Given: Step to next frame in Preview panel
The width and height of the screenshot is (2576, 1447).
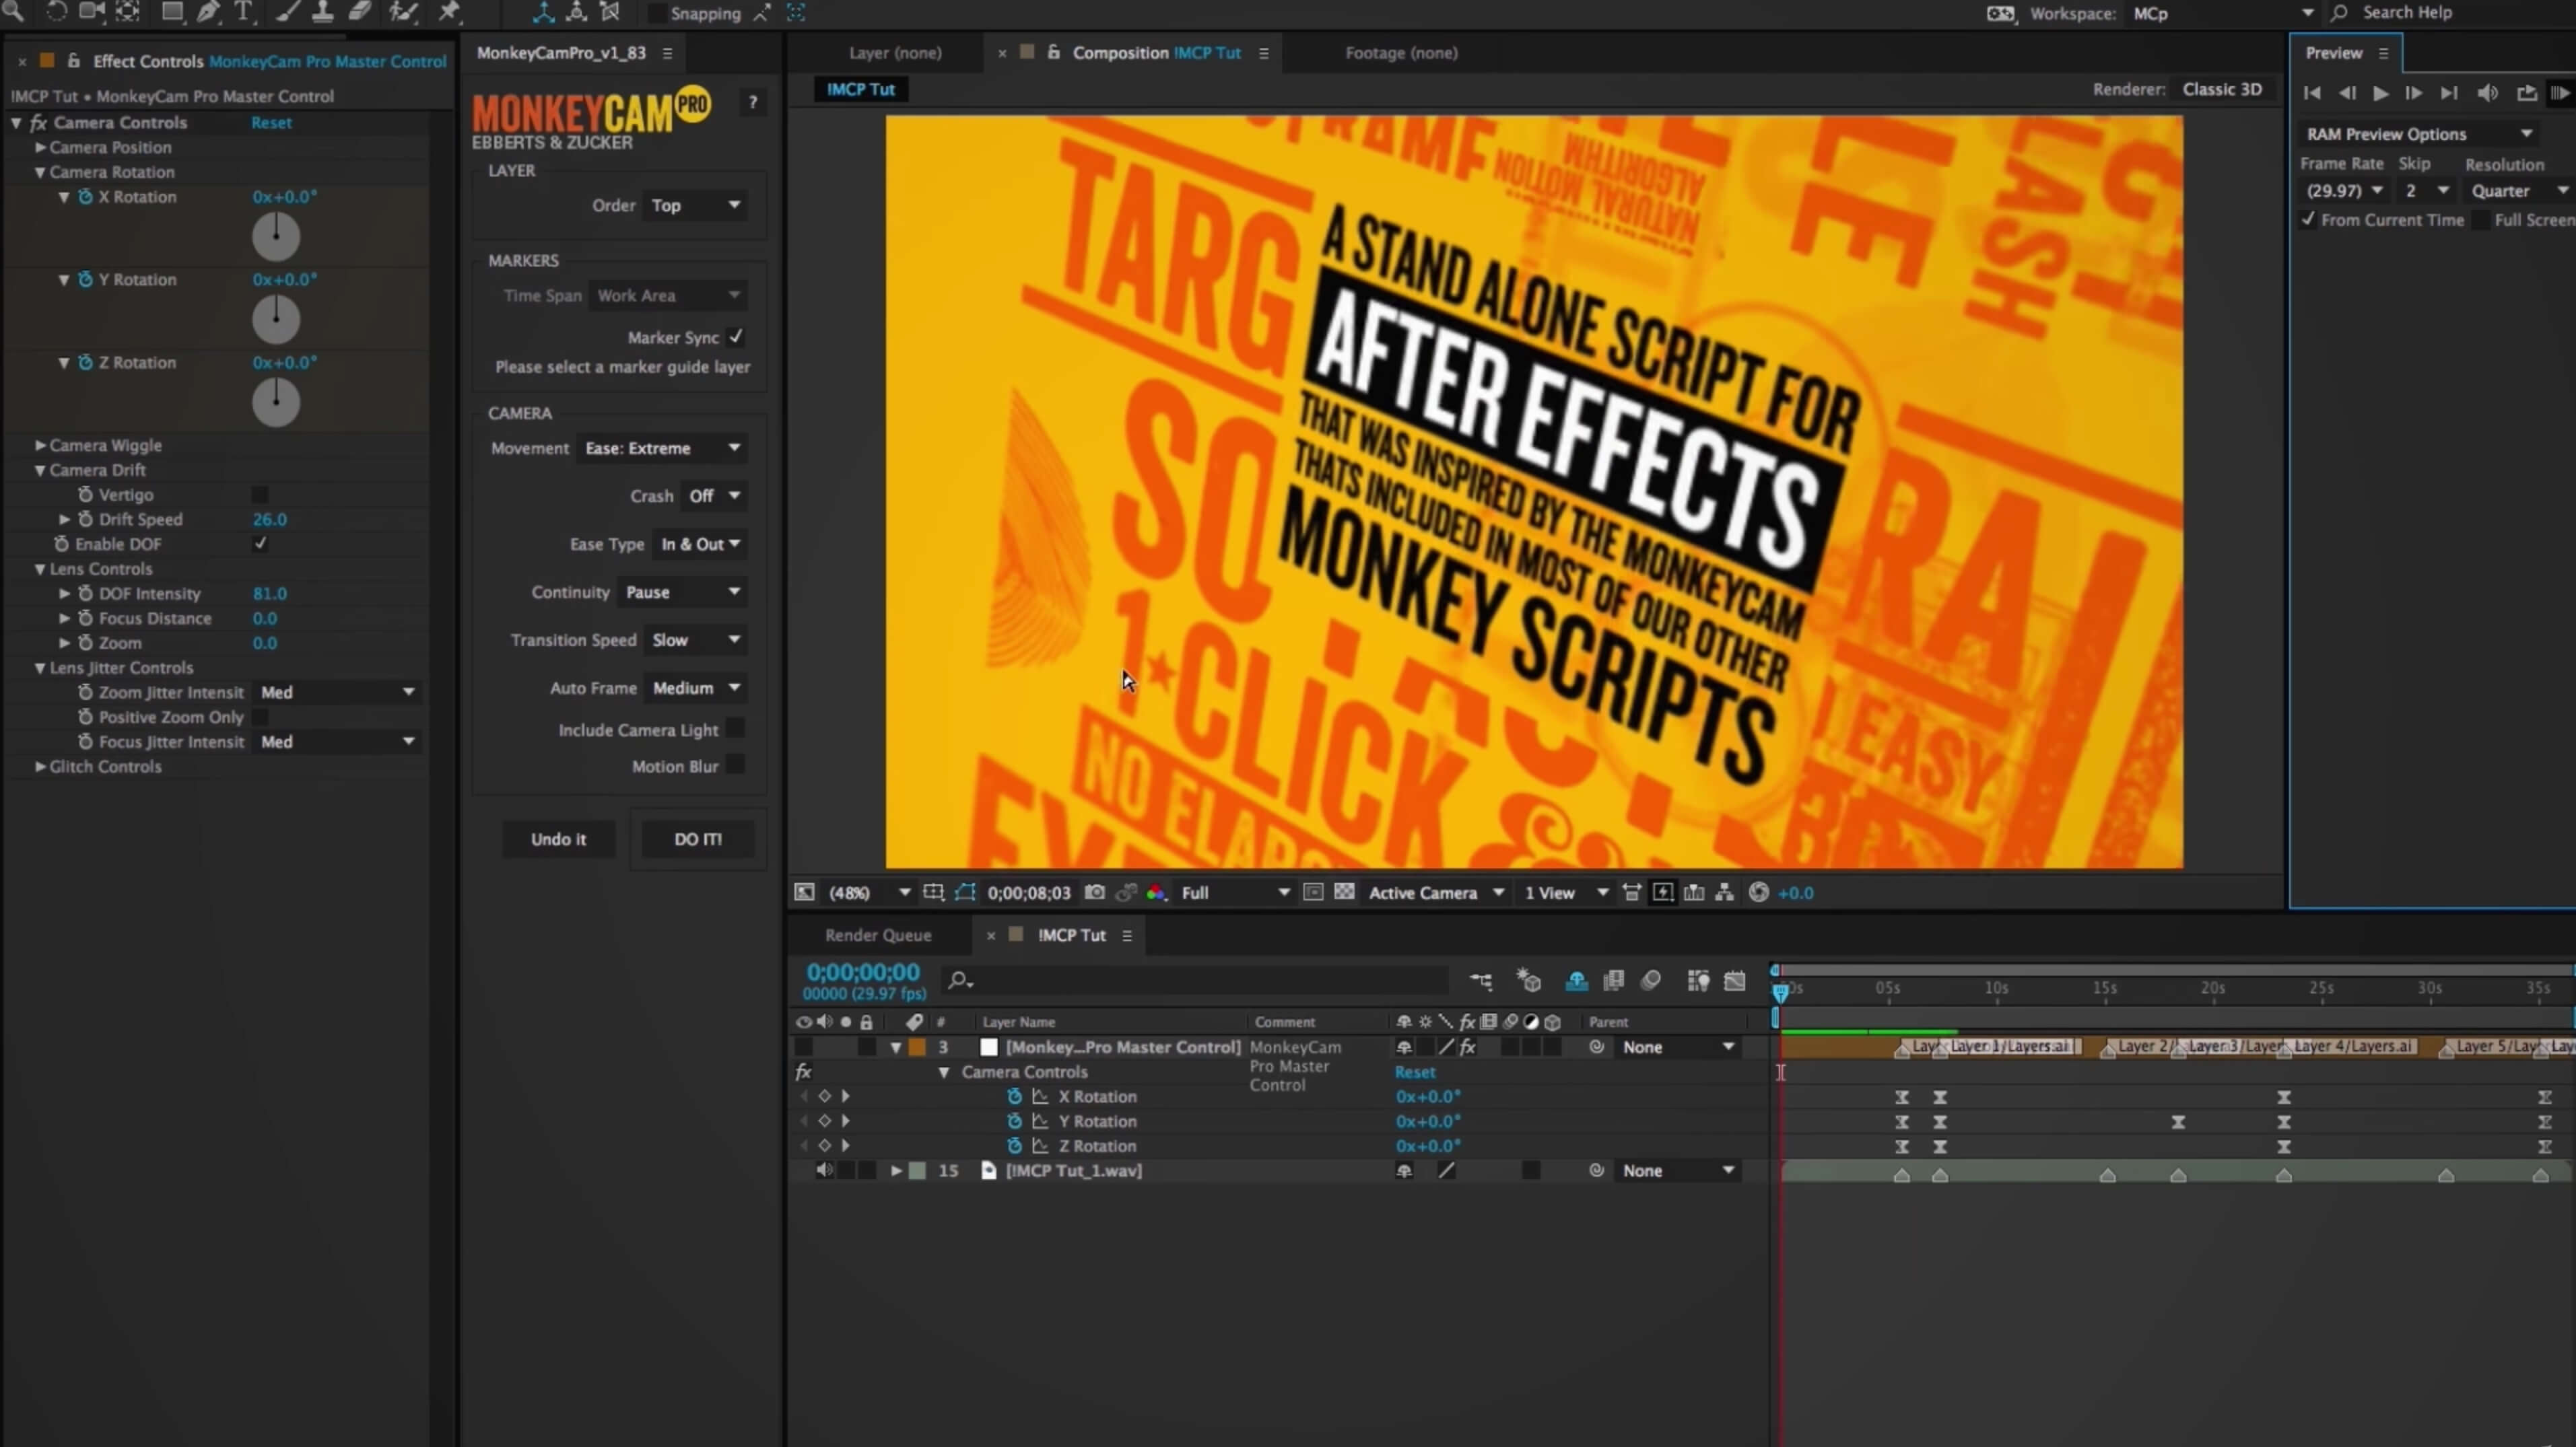Looking at the screenshot, I should pos(2414,93).
